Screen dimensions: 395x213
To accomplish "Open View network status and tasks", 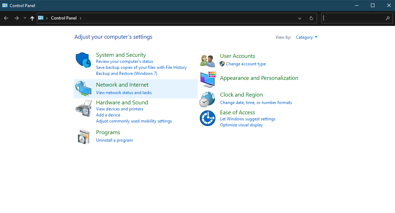I will pos(124,93).
